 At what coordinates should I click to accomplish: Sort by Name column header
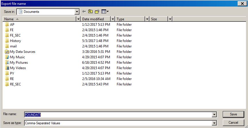click(40, 19)
